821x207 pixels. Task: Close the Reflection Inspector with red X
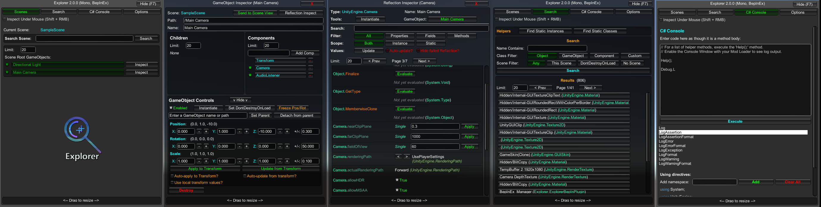tap(476, 4)
